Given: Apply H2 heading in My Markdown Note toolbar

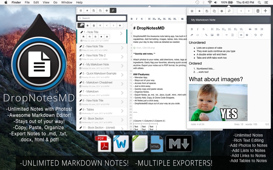Looking at the screenshot, I should pyautogui.click(x=235, y=29).
